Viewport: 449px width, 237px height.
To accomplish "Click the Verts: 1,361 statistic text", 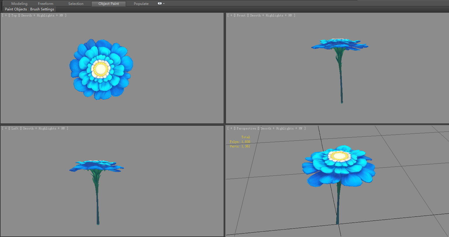I will [240, 146].
